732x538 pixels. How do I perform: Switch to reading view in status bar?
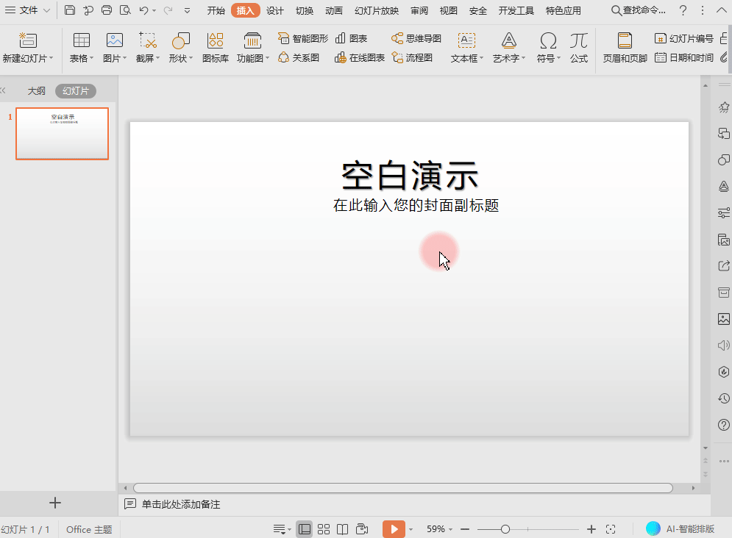tap(342, 529)
